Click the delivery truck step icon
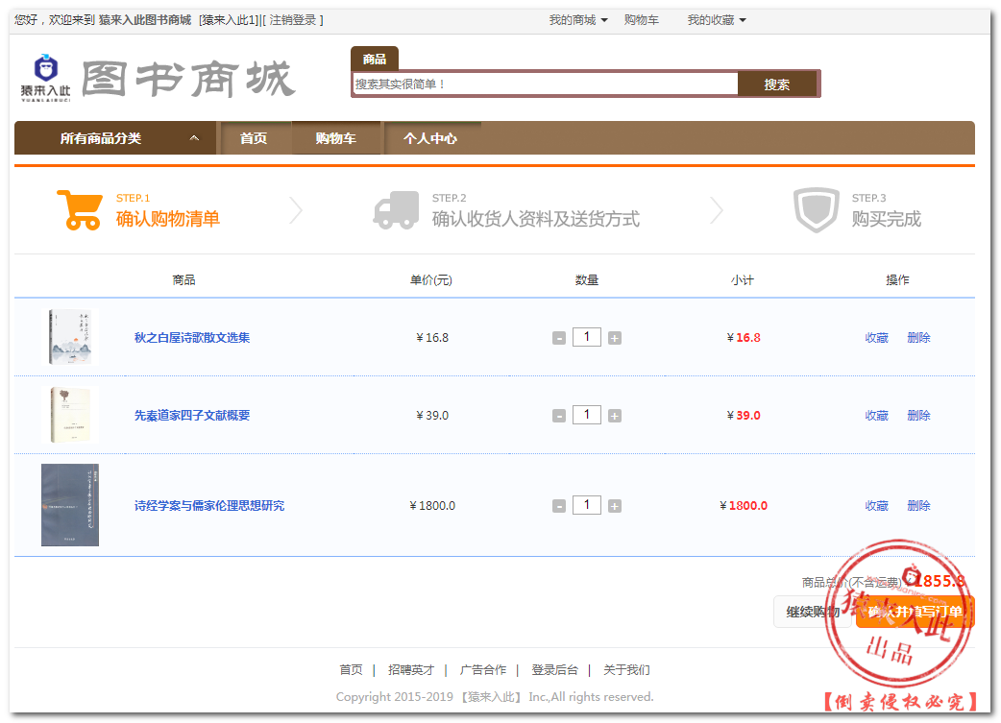The width and height of the screenshot is (1001, 723). (x=396, y=209)
